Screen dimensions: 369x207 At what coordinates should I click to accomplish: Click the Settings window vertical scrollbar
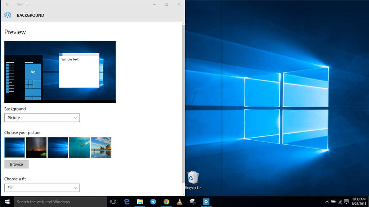point(183,104)
